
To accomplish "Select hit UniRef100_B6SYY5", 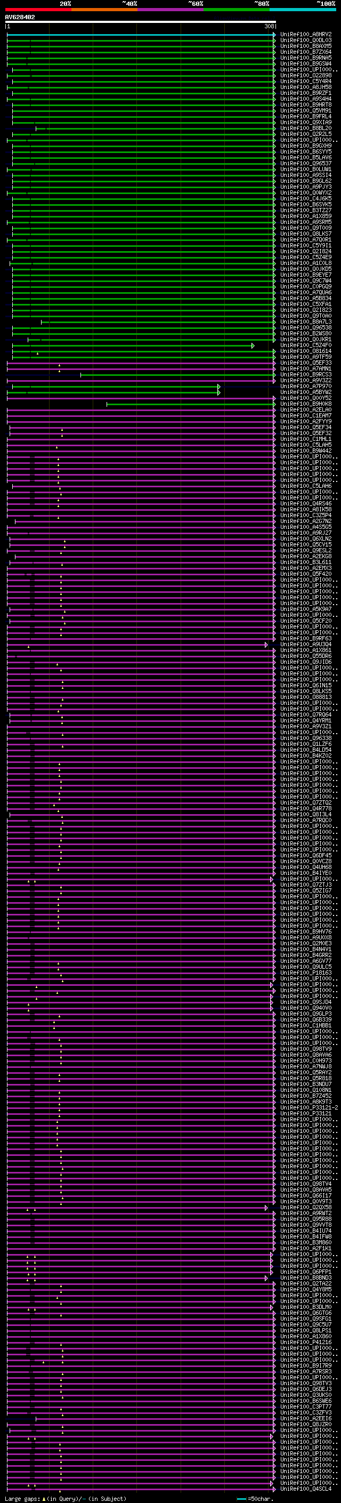I will (306, 152).
